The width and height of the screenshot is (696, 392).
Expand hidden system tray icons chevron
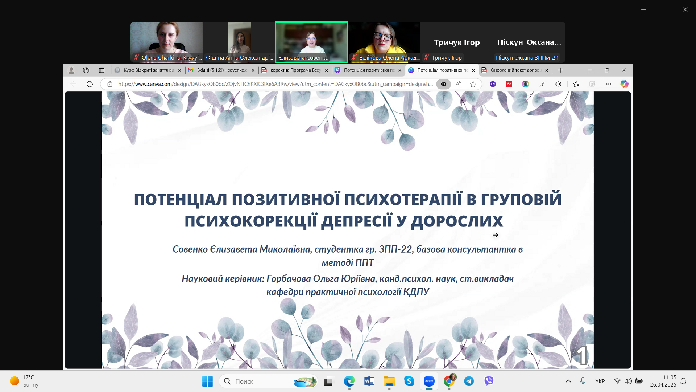coord(568,381)
